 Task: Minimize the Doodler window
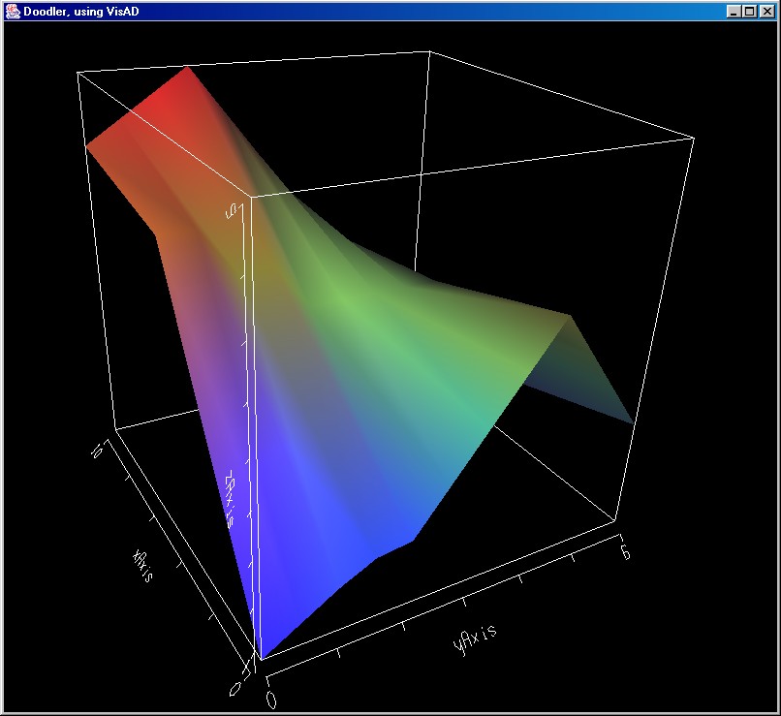[x=734, y=11]
